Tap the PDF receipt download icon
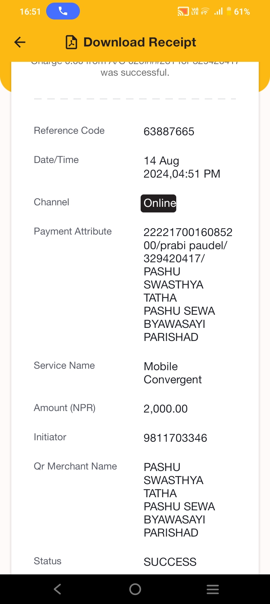 pyautogui.click(x=71, y=42)
